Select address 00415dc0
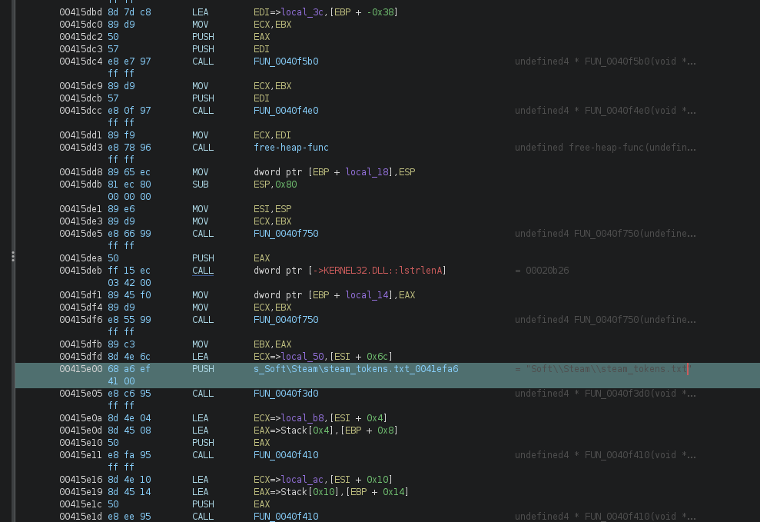 81,25
